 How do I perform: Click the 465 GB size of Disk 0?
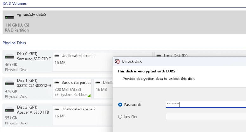(11, 65)
